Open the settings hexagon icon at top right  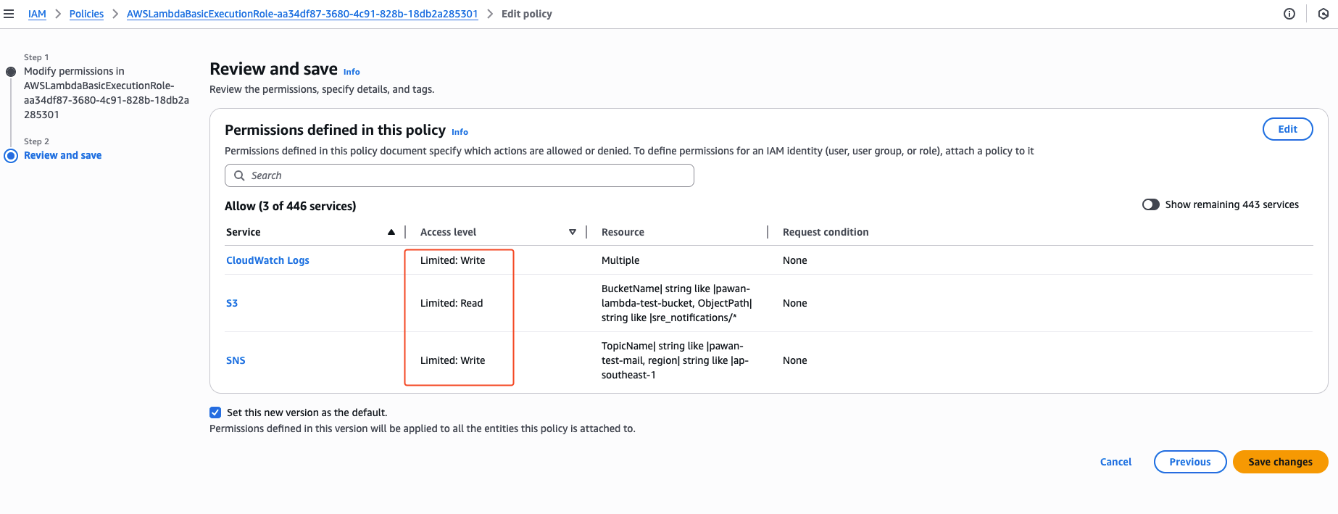tap(1324, 14)
